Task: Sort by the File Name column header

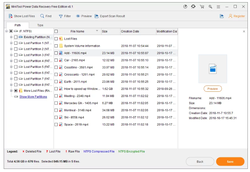Action: click(77, 31)
